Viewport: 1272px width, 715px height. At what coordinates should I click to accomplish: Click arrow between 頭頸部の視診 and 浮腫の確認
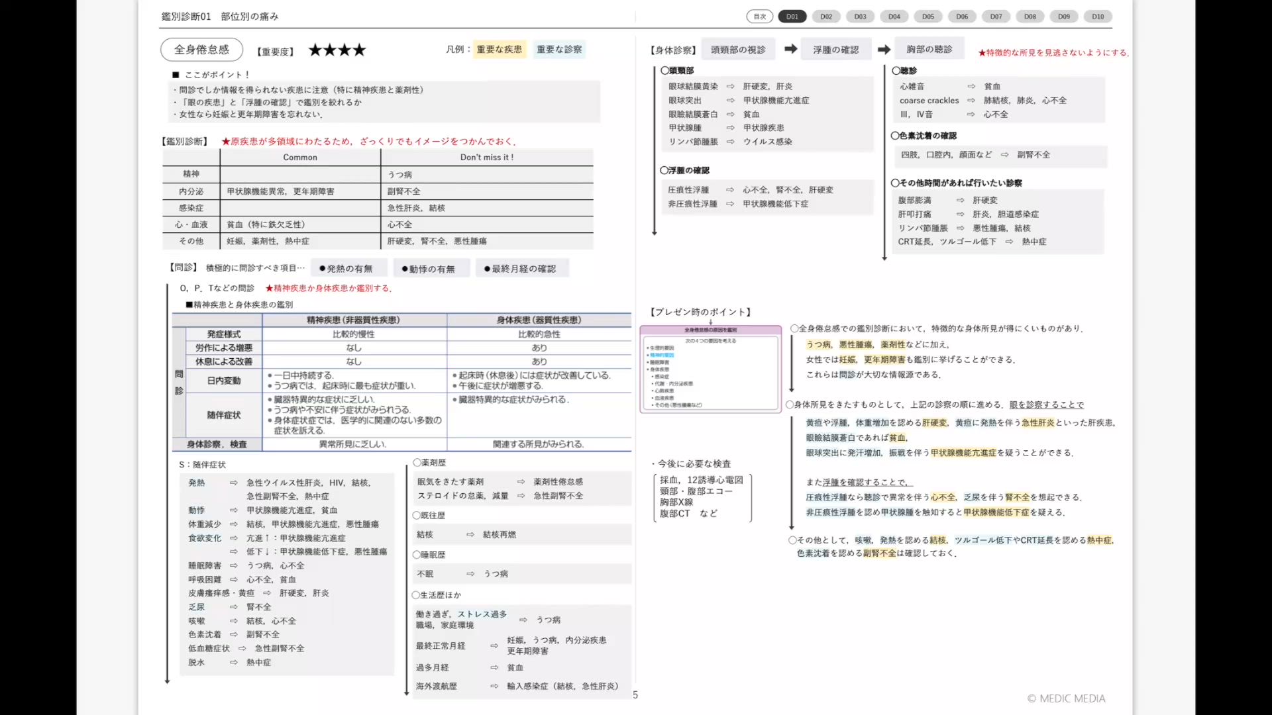pos(790,49)
